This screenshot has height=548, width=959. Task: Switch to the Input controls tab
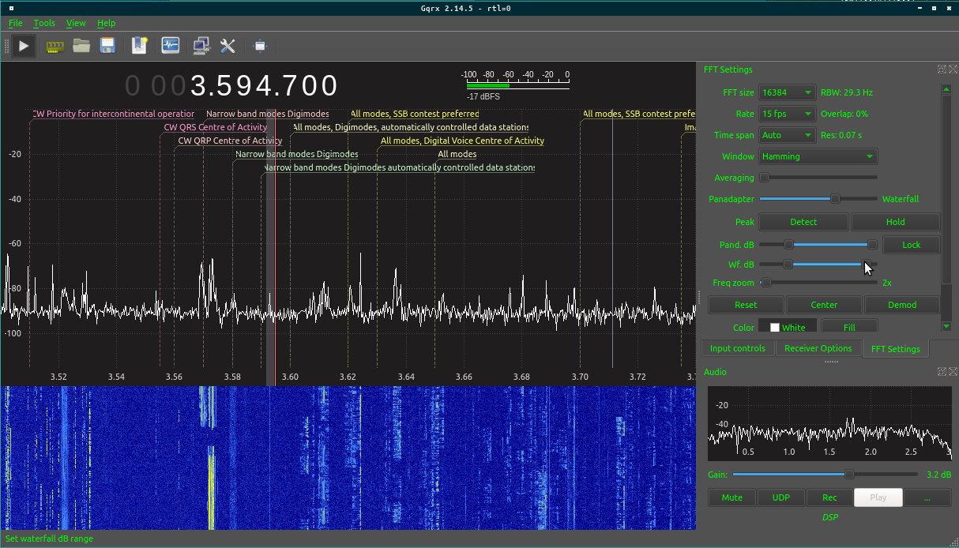click(738, 348)
